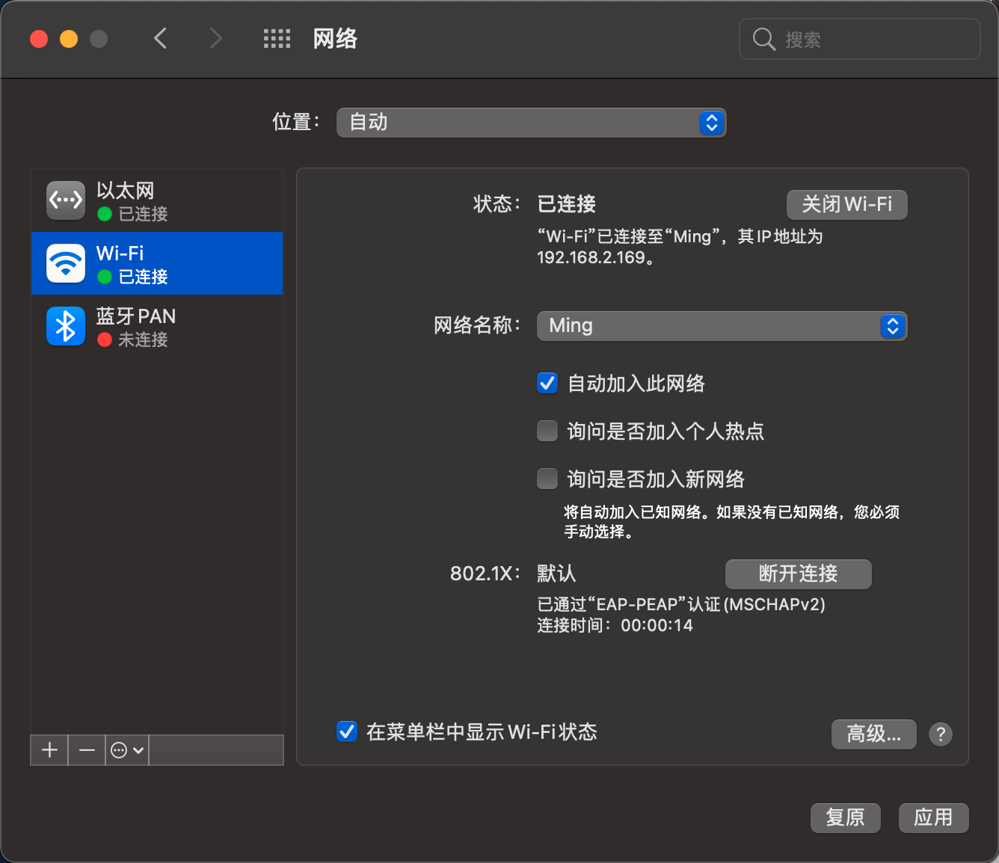
Task: Enable 询问是否加入新网络 checkbox
Action: [x=547, y=479]
